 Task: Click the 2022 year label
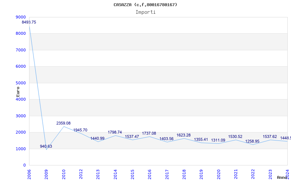(253, 174)
